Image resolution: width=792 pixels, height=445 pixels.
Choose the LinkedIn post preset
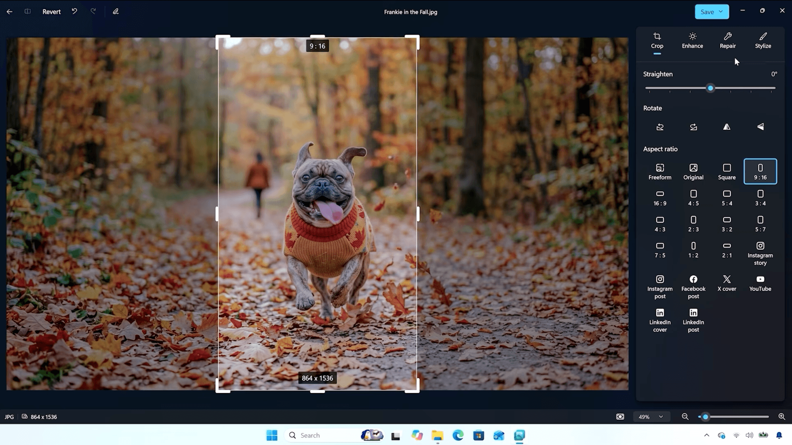click(x=693, y=321)
